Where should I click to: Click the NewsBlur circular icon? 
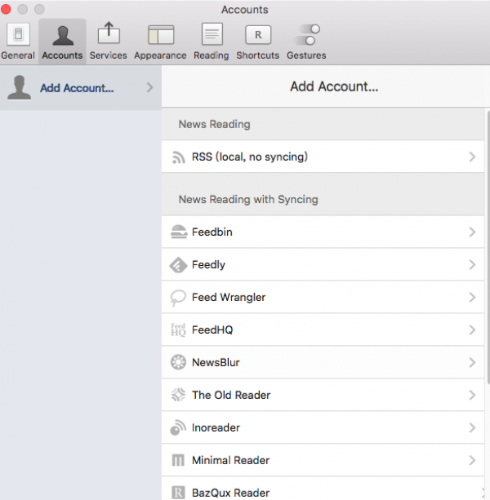pyautogui.click(x=178, y=363)
